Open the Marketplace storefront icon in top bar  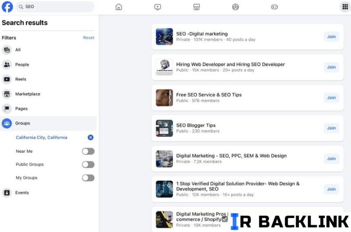(x=196, y=7)
